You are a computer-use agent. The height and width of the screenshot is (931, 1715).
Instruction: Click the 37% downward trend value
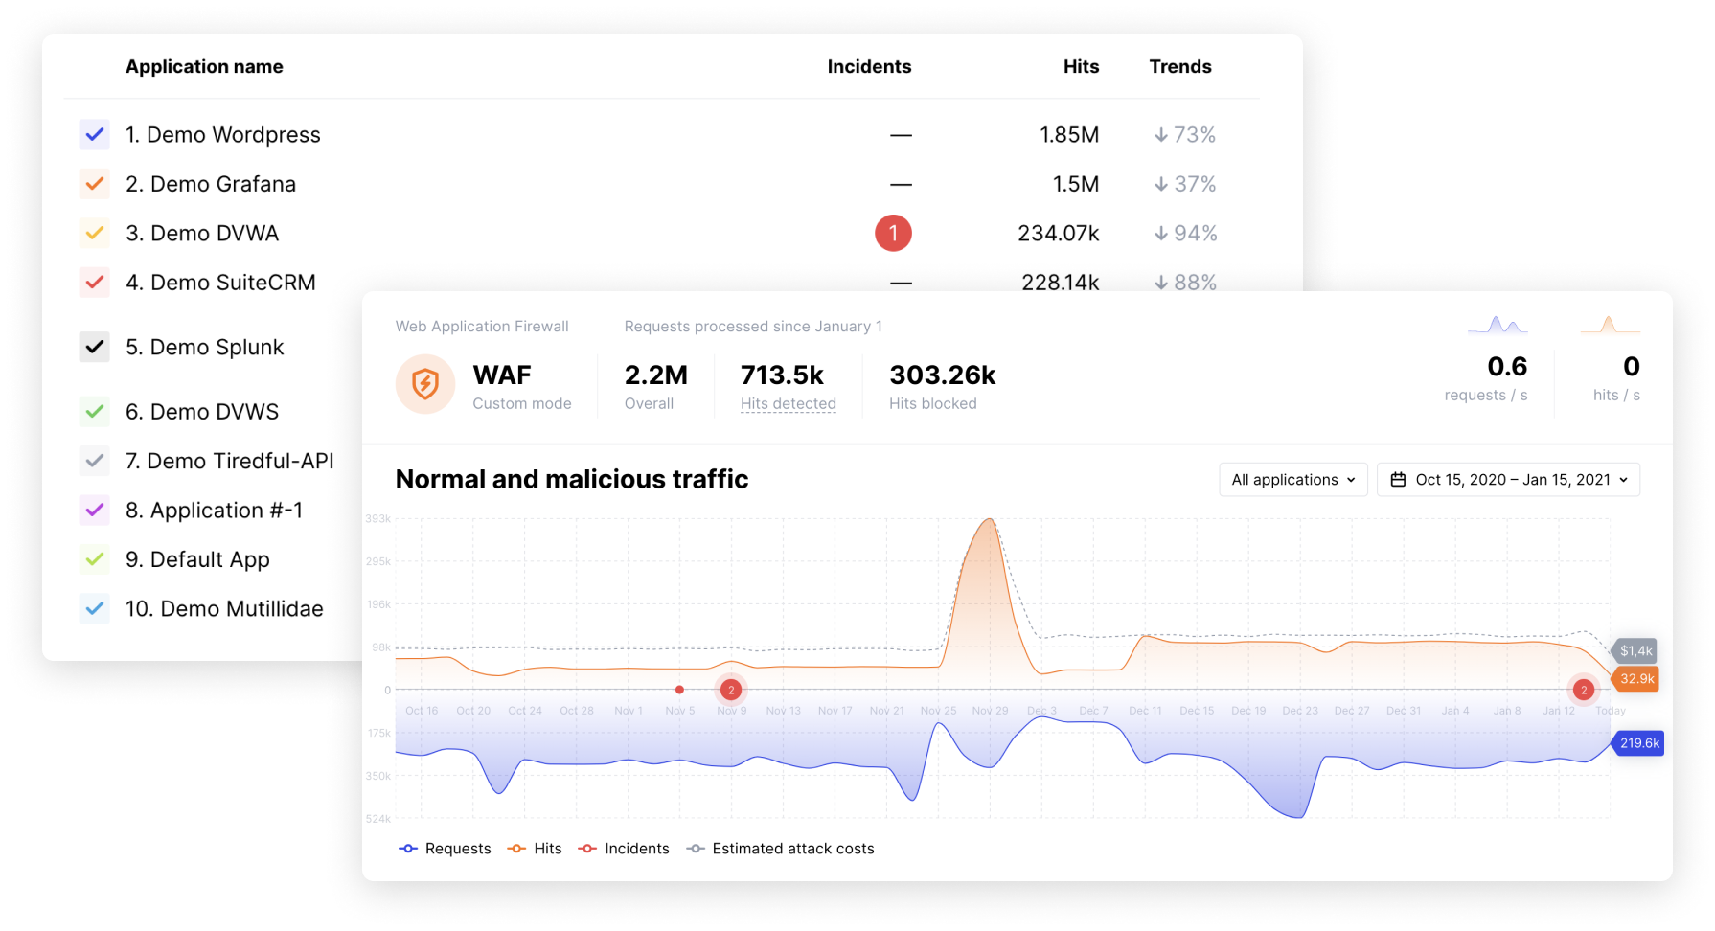pyautogui.click(x=1185, y=184)
